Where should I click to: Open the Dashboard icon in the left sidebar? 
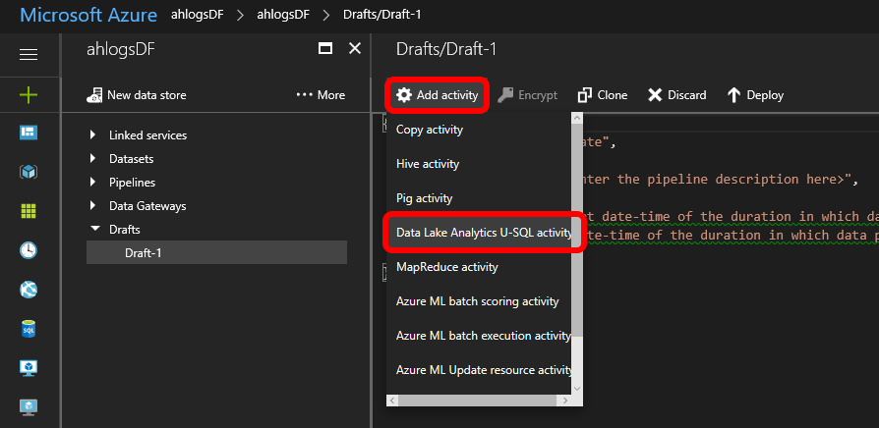[29, 133]
